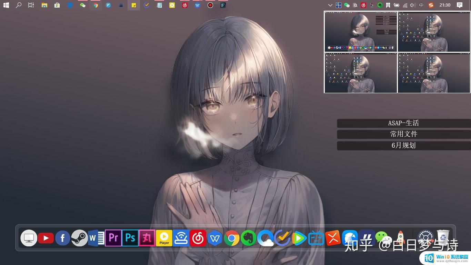Image resolution: width=471 pixels, height=265 pixels.
Task: Open pink 丸 app in the dock
Action: pyautogui.click(x=147, y=238)
